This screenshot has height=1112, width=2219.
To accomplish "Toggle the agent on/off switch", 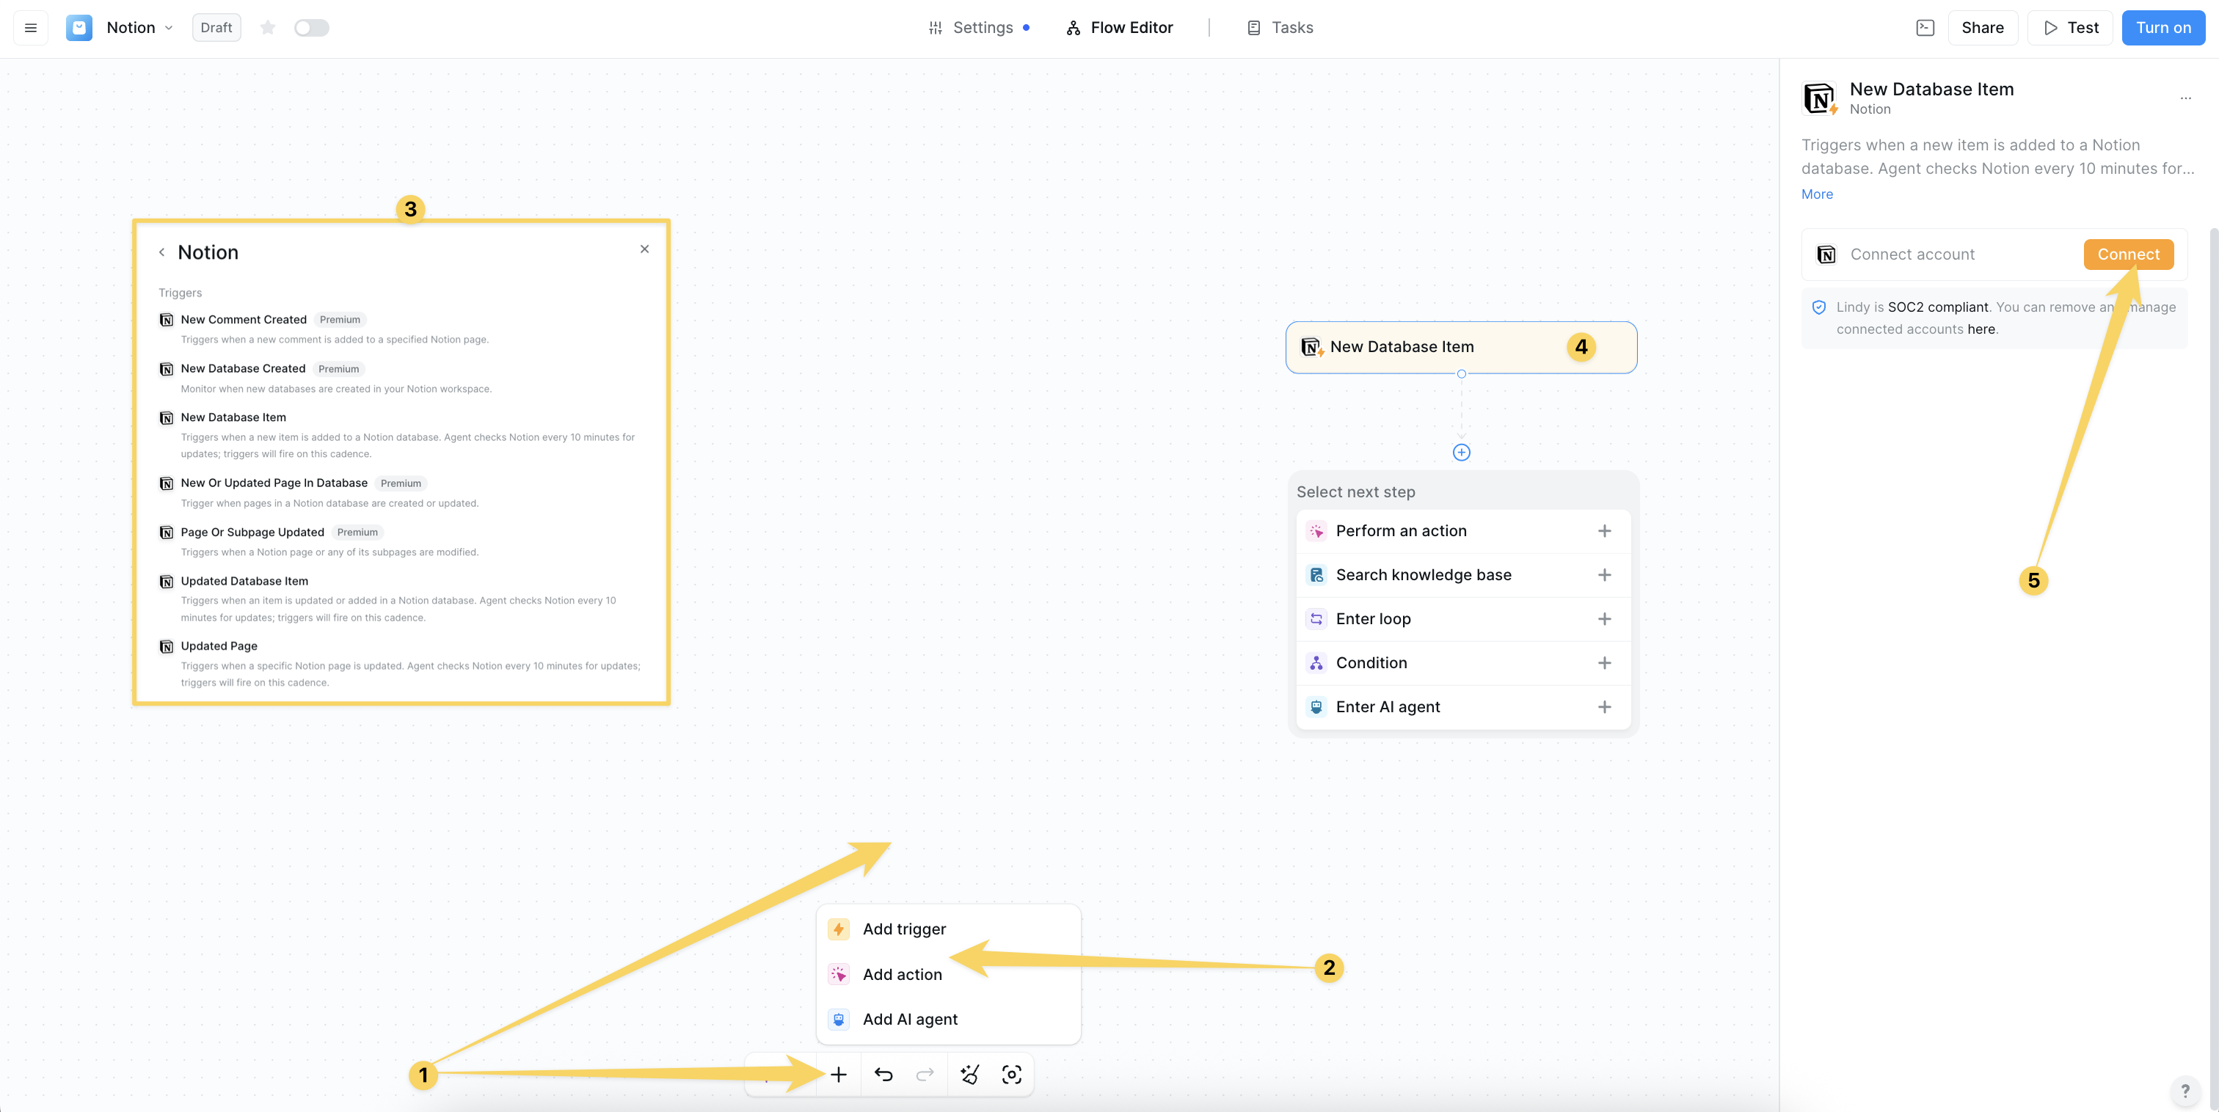I will pos(311,28).
